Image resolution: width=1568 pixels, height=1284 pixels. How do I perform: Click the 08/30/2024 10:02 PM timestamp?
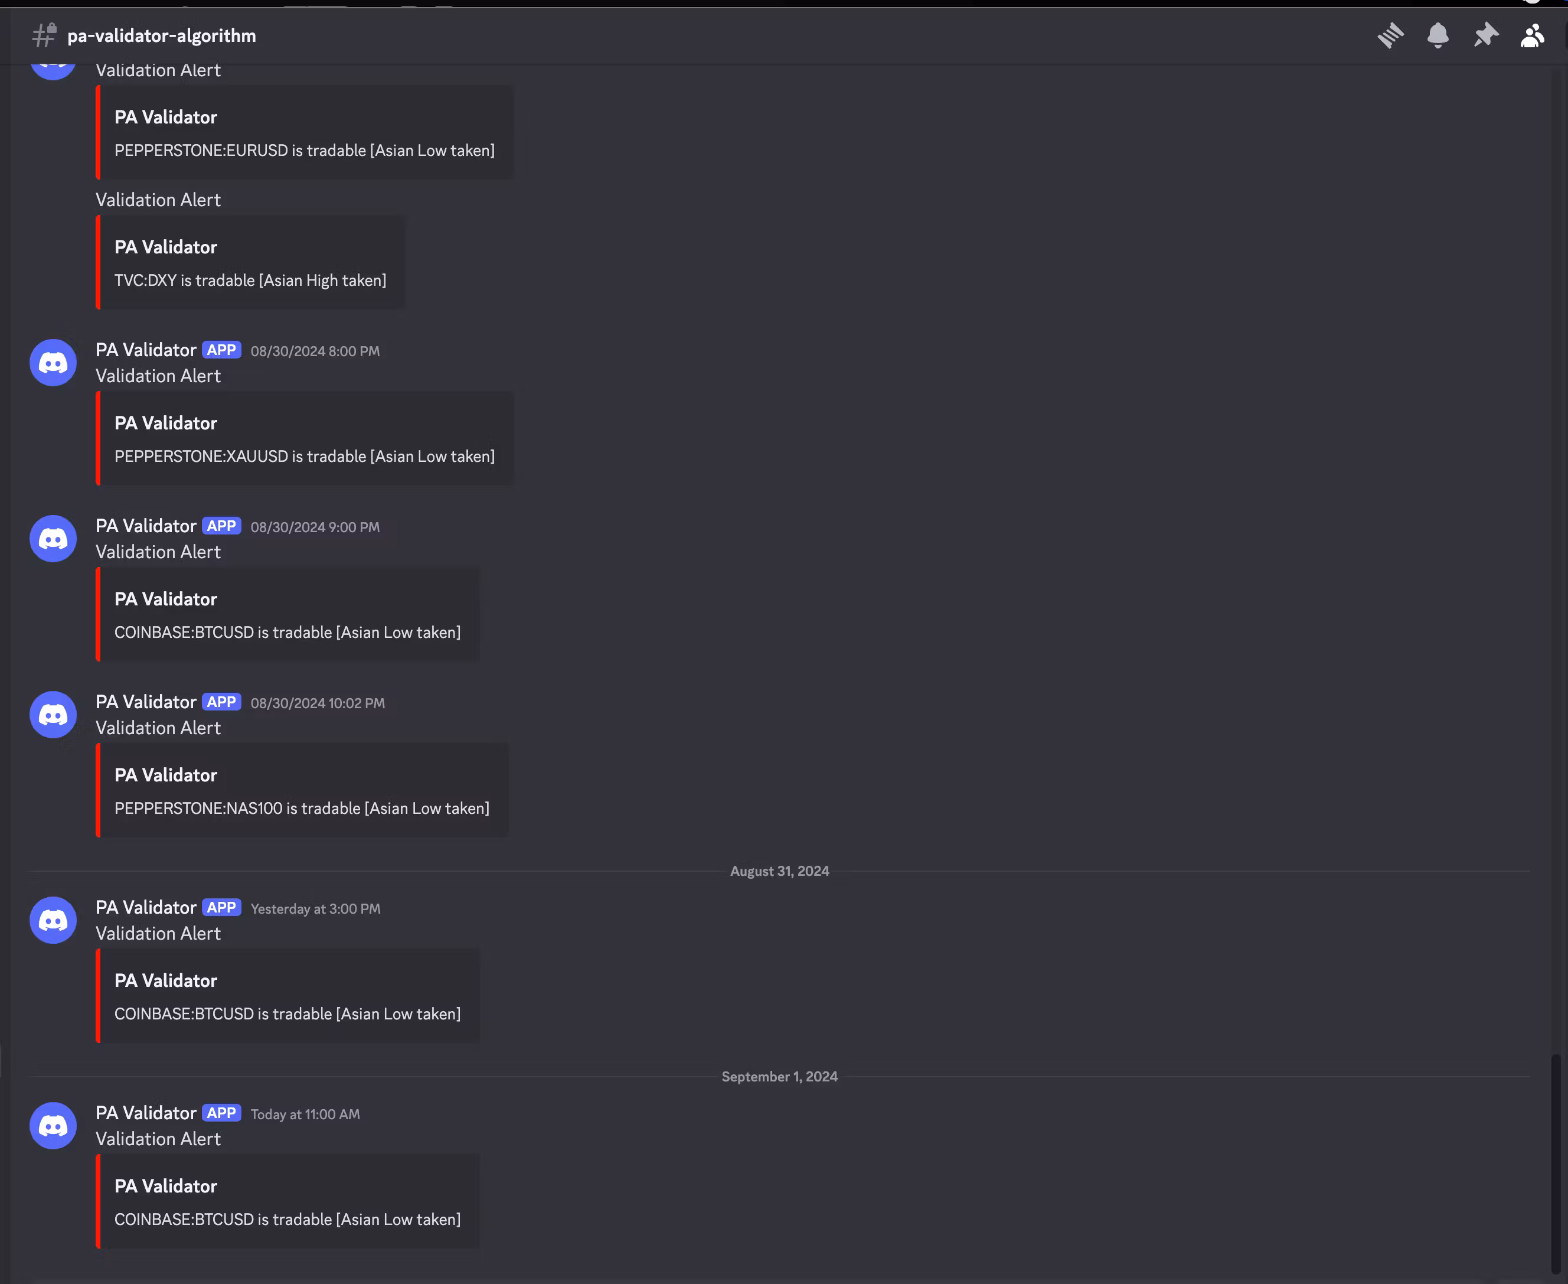tap(317, 703)
